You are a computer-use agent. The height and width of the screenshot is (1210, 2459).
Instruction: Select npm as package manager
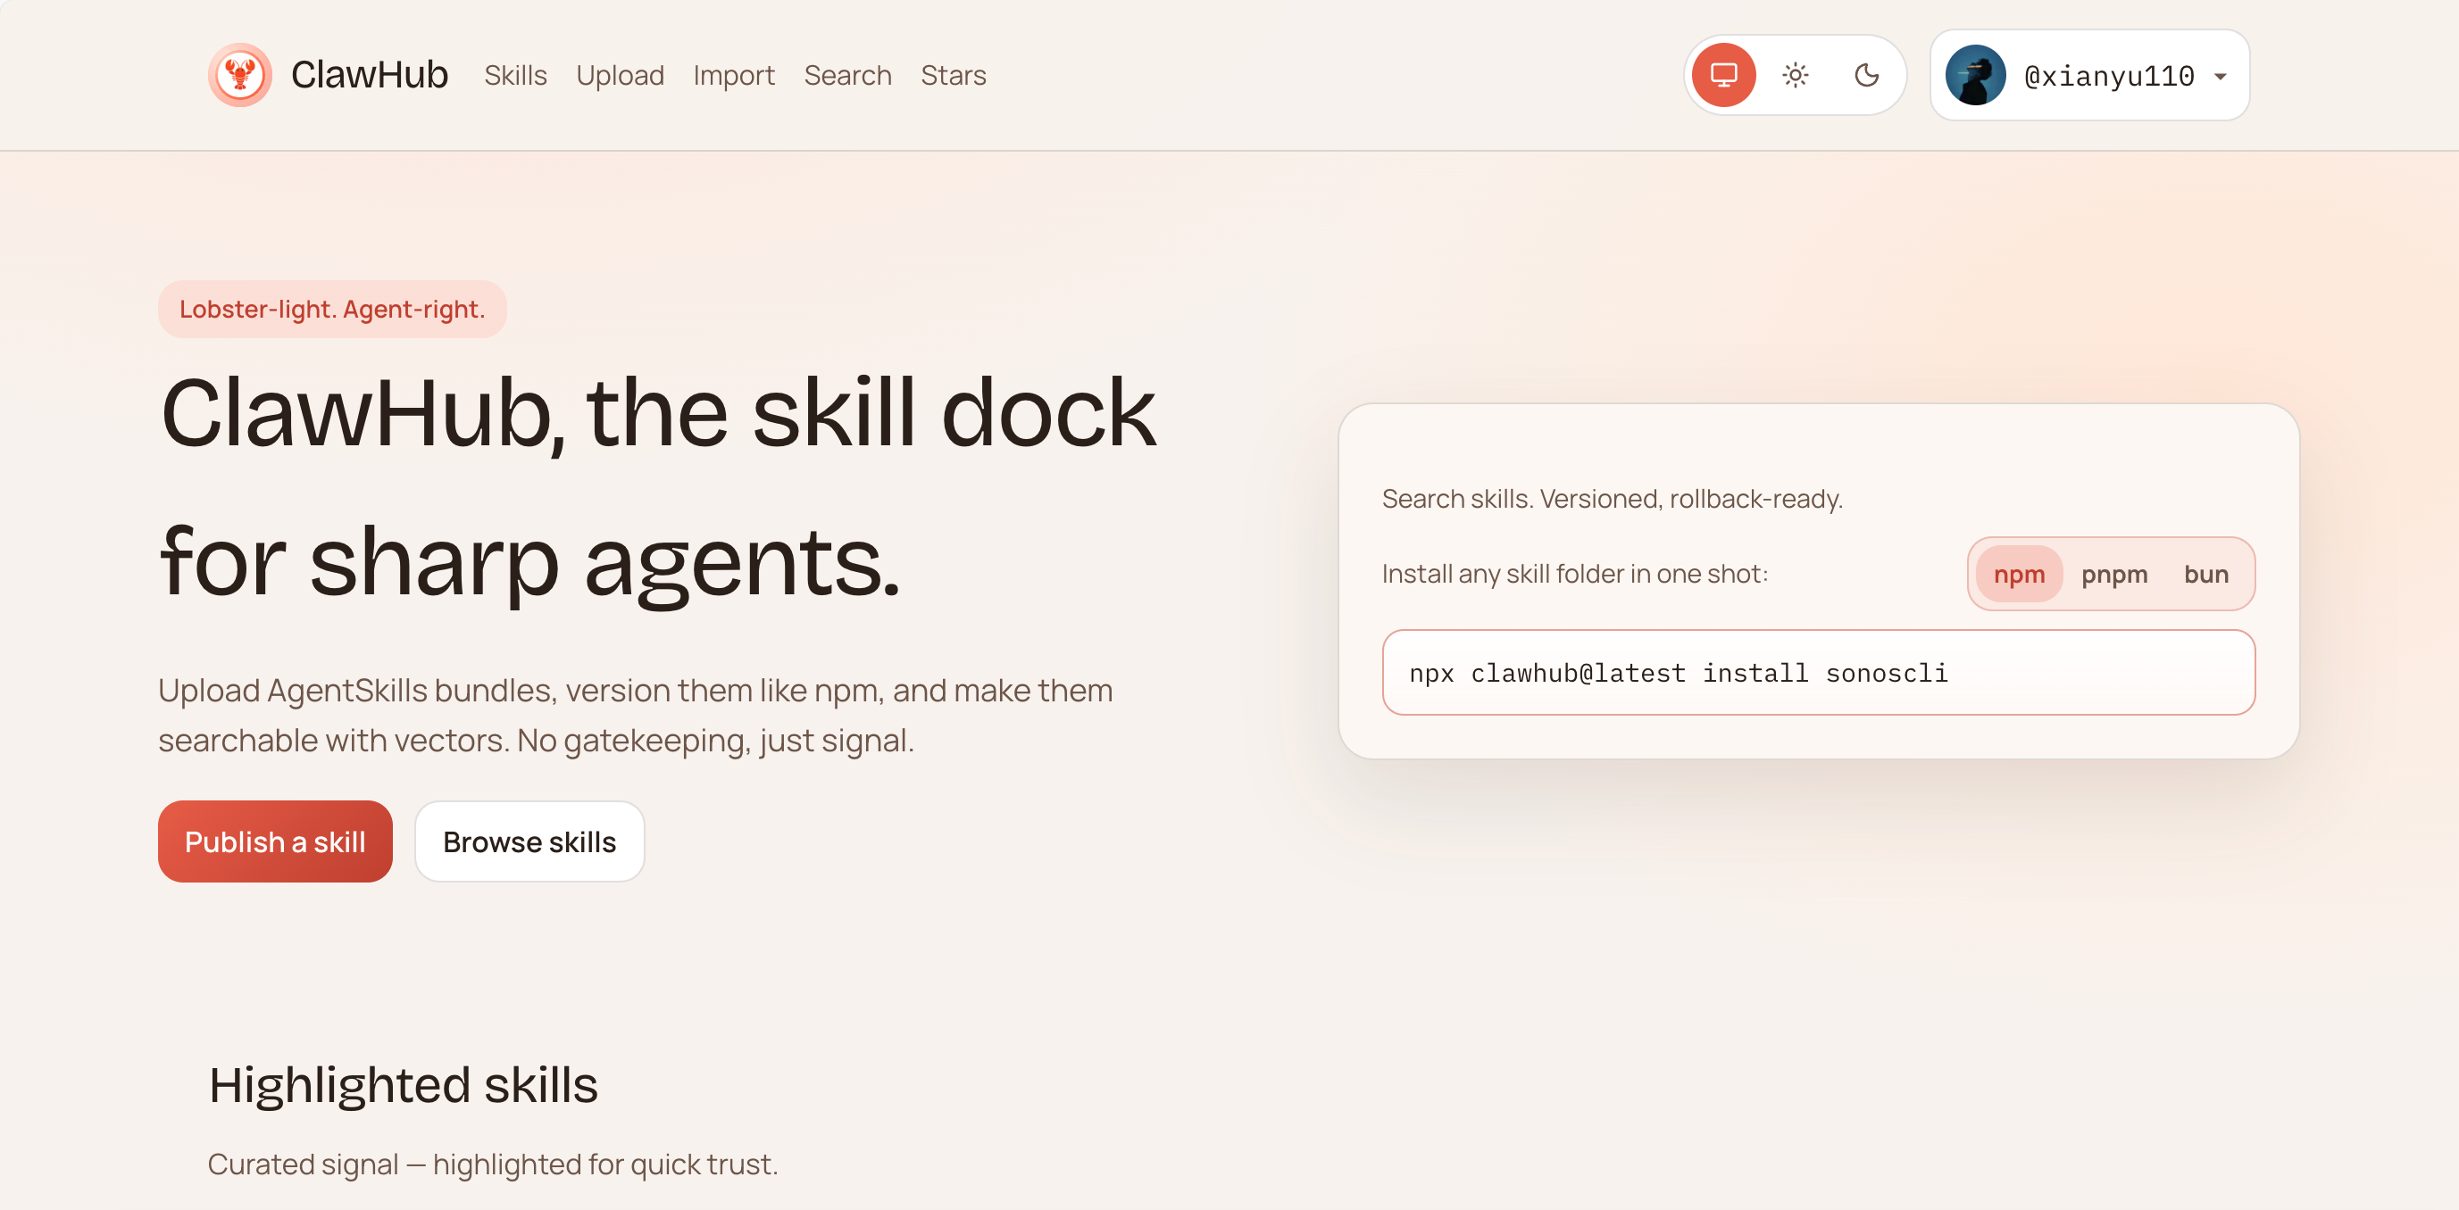(x=2018, y=575)
